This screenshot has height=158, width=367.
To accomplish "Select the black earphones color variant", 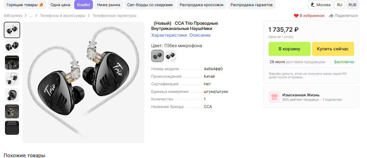I will click(x=157, y=56).
